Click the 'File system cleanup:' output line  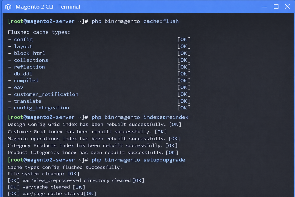36,174
